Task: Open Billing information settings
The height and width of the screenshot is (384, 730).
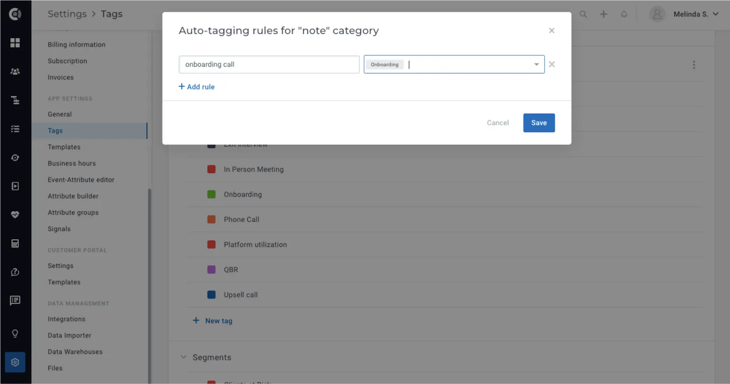Action: point(77,44)
